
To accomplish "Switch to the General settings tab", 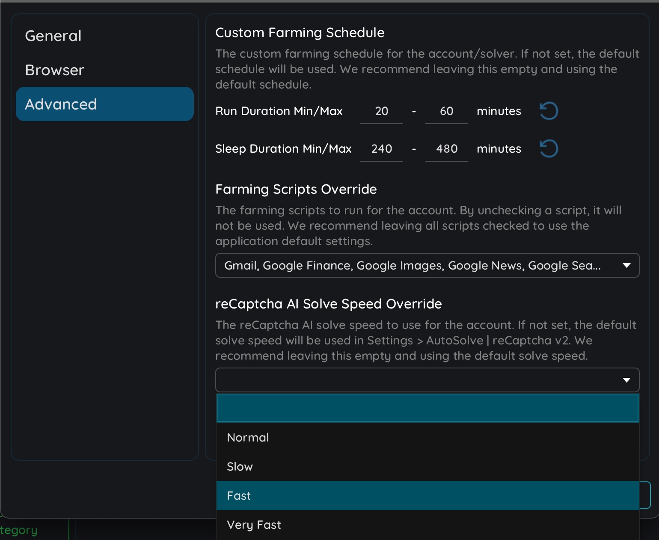I will coord(53,36).
